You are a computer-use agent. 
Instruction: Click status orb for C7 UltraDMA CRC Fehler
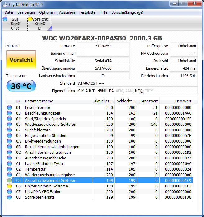pos(9,191)
